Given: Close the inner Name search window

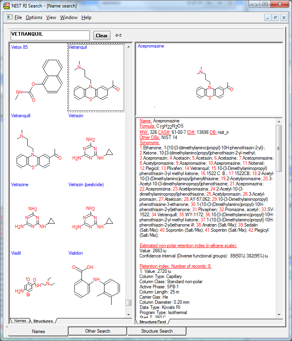Looking at the screenshot, I should pyautogui.click(x=284, y=17).
